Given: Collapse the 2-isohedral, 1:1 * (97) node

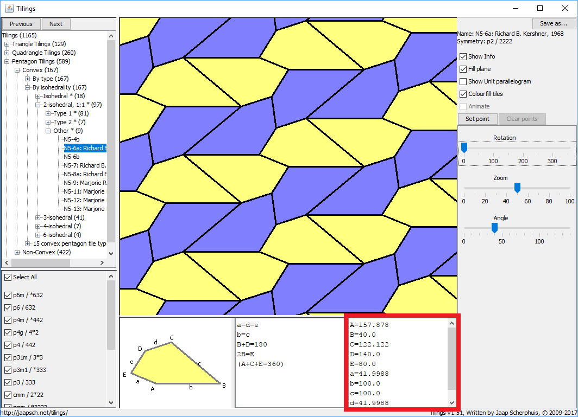Looking at the screenshot, I should click(37, 105).
